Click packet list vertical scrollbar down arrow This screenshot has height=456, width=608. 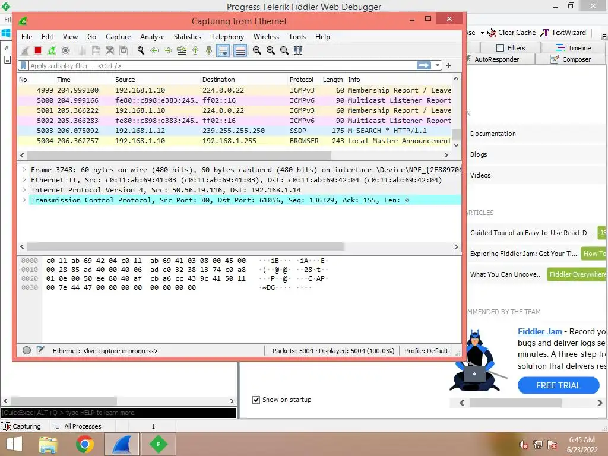(457, 145)
